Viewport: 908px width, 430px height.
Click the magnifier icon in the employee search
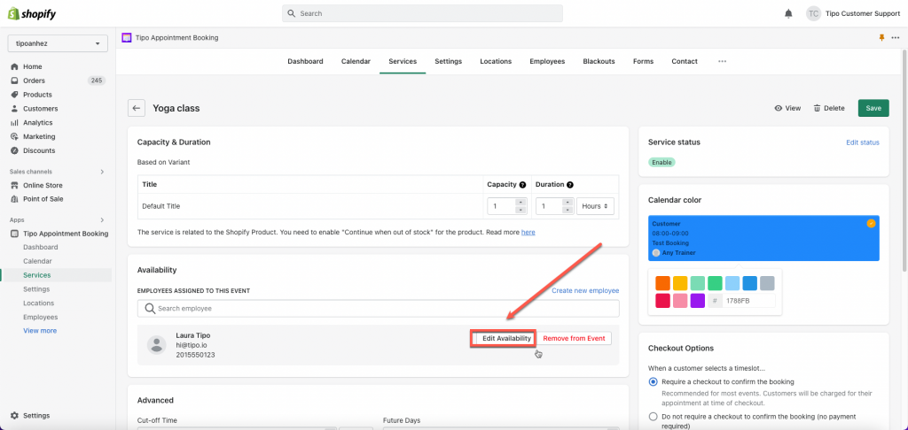pos(149,309)
